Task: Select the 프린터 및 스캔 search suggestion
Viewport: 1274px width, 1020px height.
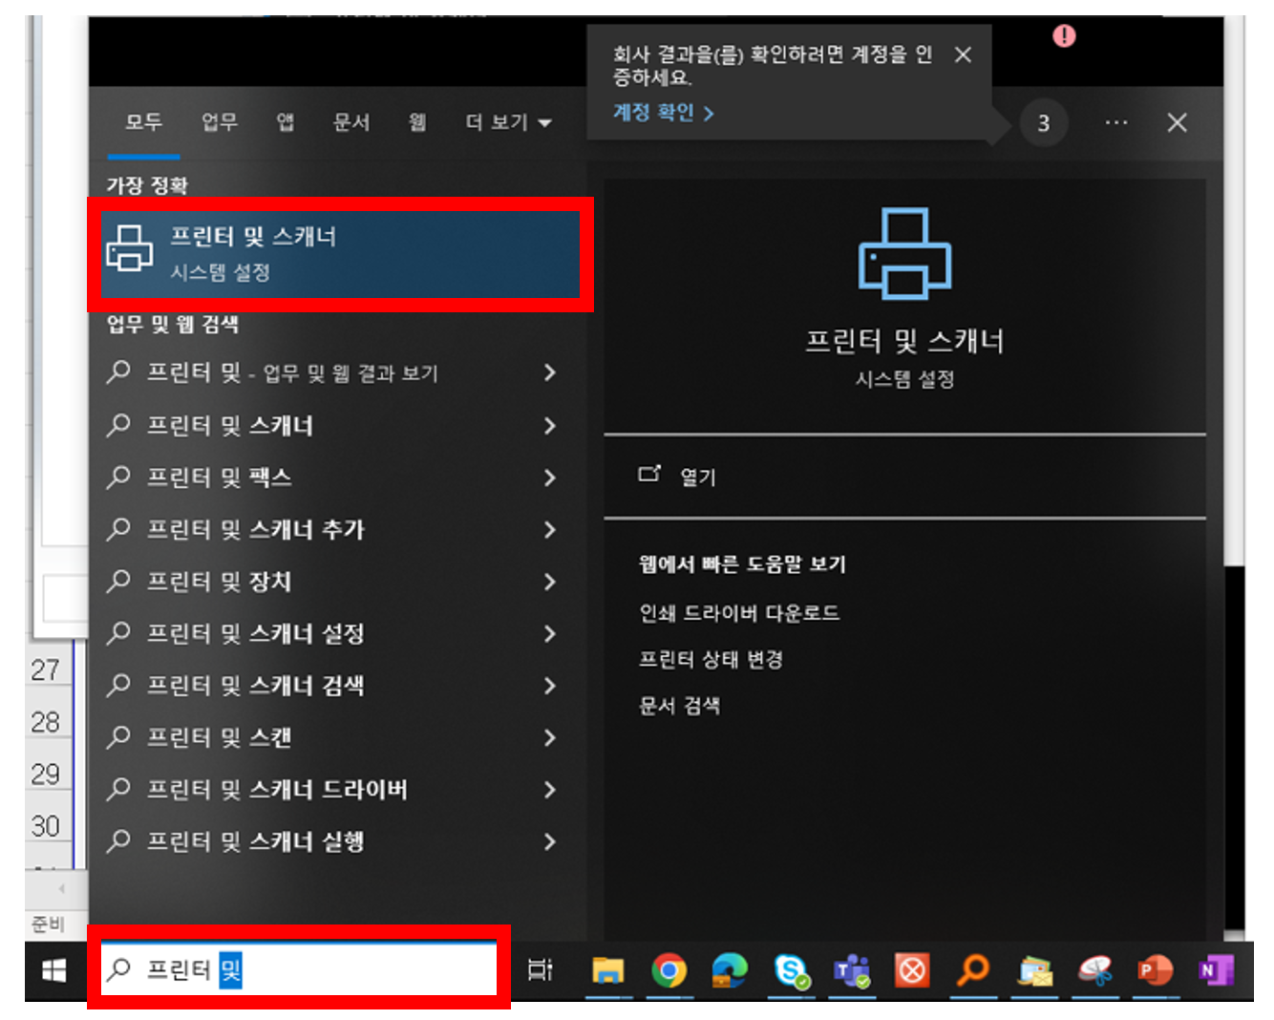Action: coord(219,737)
